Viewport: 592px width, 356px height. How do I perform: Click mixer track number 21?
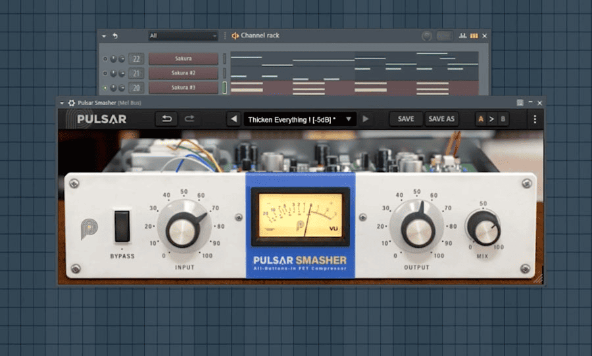[136, 73]
